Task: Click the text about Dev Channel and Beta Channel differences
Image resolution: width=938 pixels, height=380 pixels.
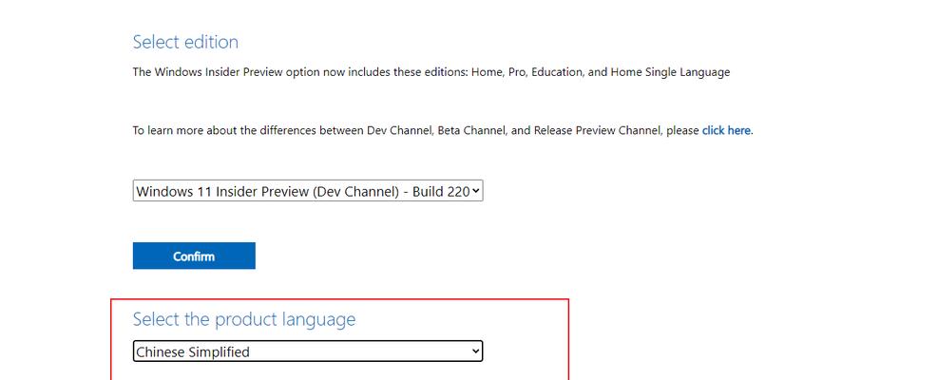Action: [443, 130]
